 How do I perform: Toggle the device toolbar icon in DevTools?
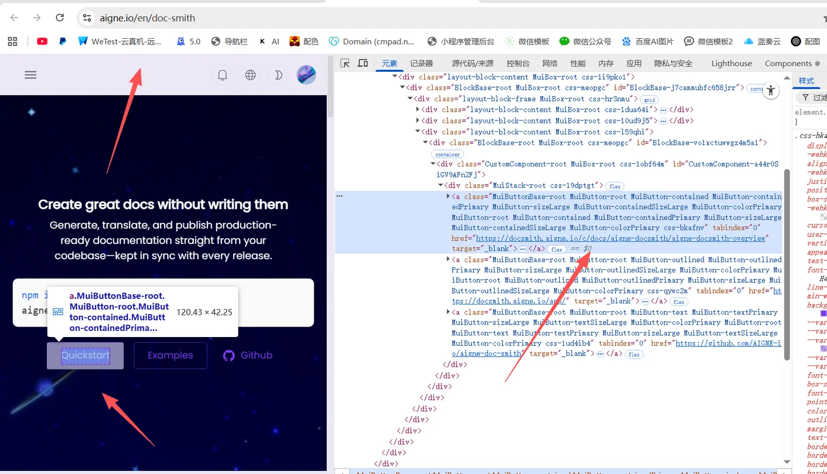point(363,63)
